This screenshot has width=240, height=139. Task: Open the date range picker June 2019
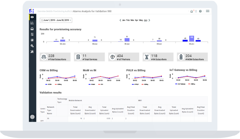coord(56,20)
